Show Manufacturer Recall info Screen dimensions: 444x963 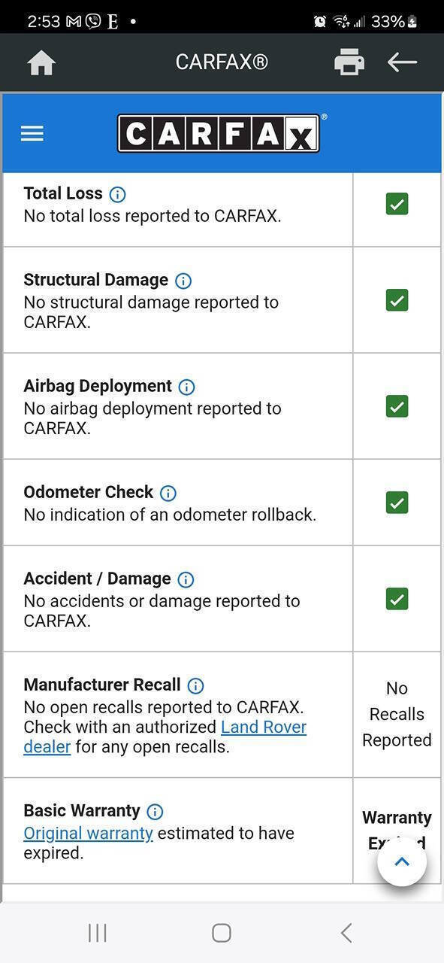coord(195,685)
